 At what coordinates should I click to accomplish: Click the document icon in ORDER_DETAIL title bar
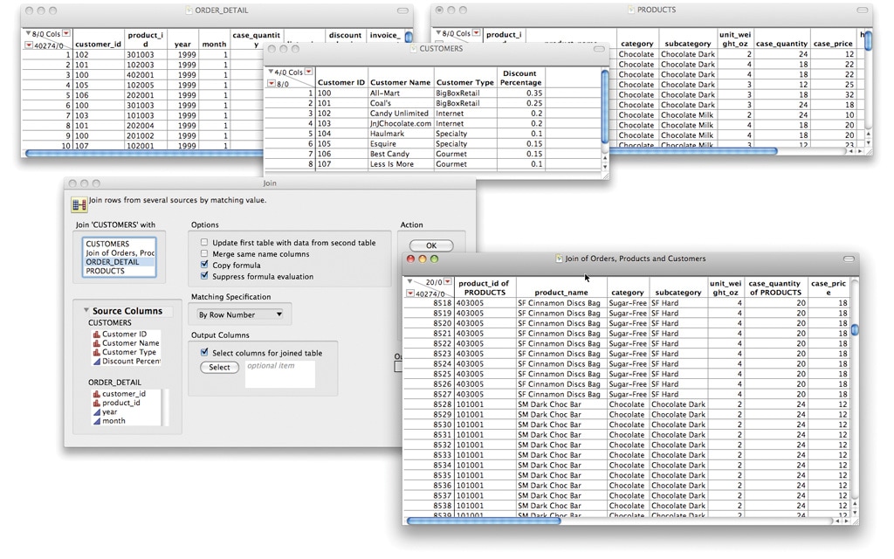[x=189, y=10]
